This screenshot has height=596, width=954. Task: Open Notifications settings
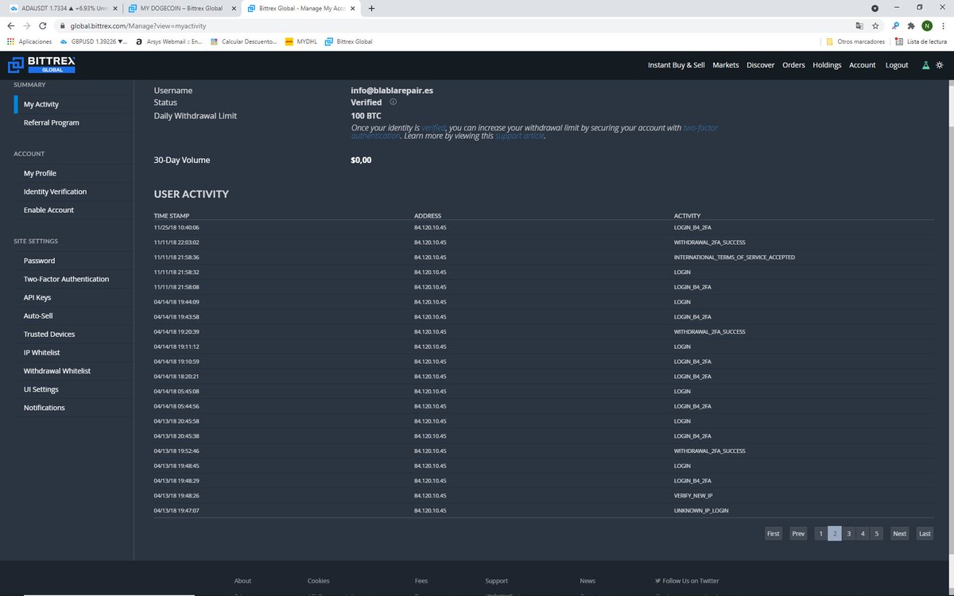[45, 408]
